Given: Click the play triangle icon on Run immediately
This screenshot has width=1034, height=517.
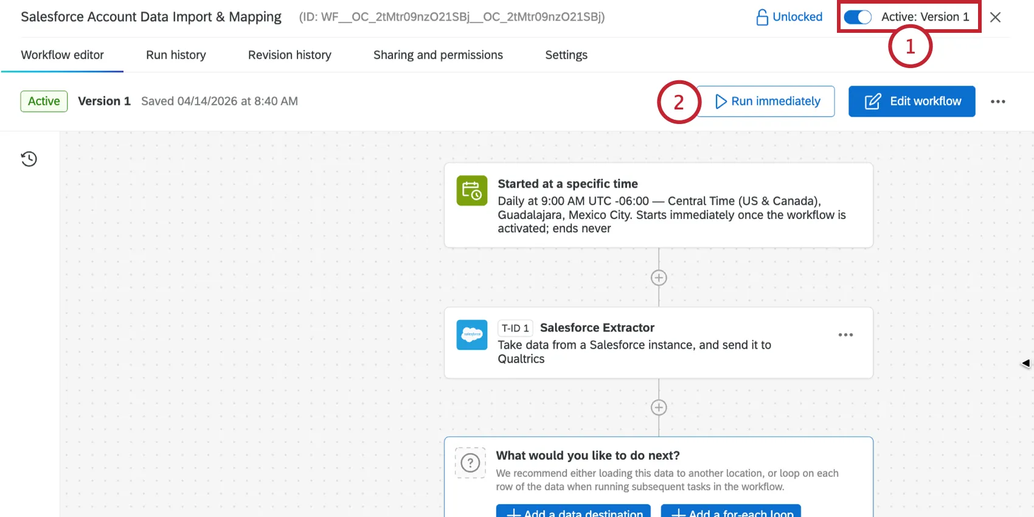Looking at the screenshot, I should coord(721,101).
